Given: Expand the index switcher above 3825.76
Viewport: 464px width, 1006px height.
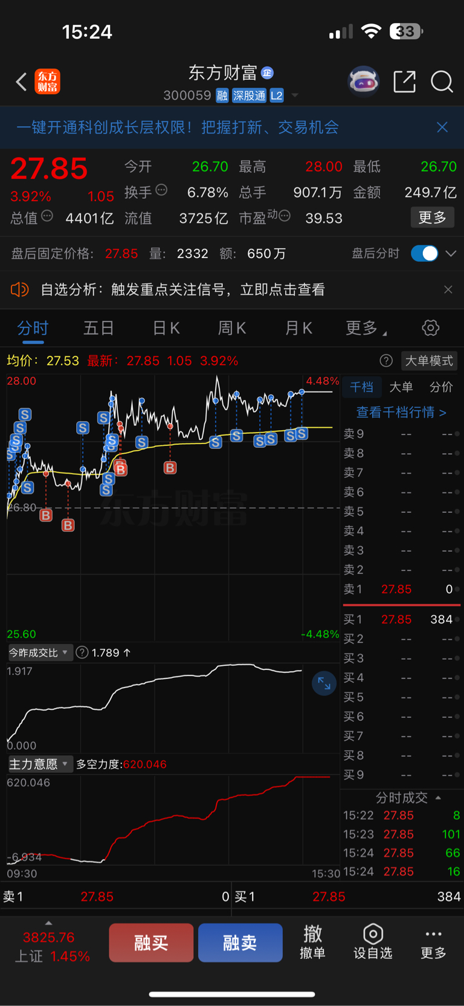Looking at the screenshot, I should [48, 923].
